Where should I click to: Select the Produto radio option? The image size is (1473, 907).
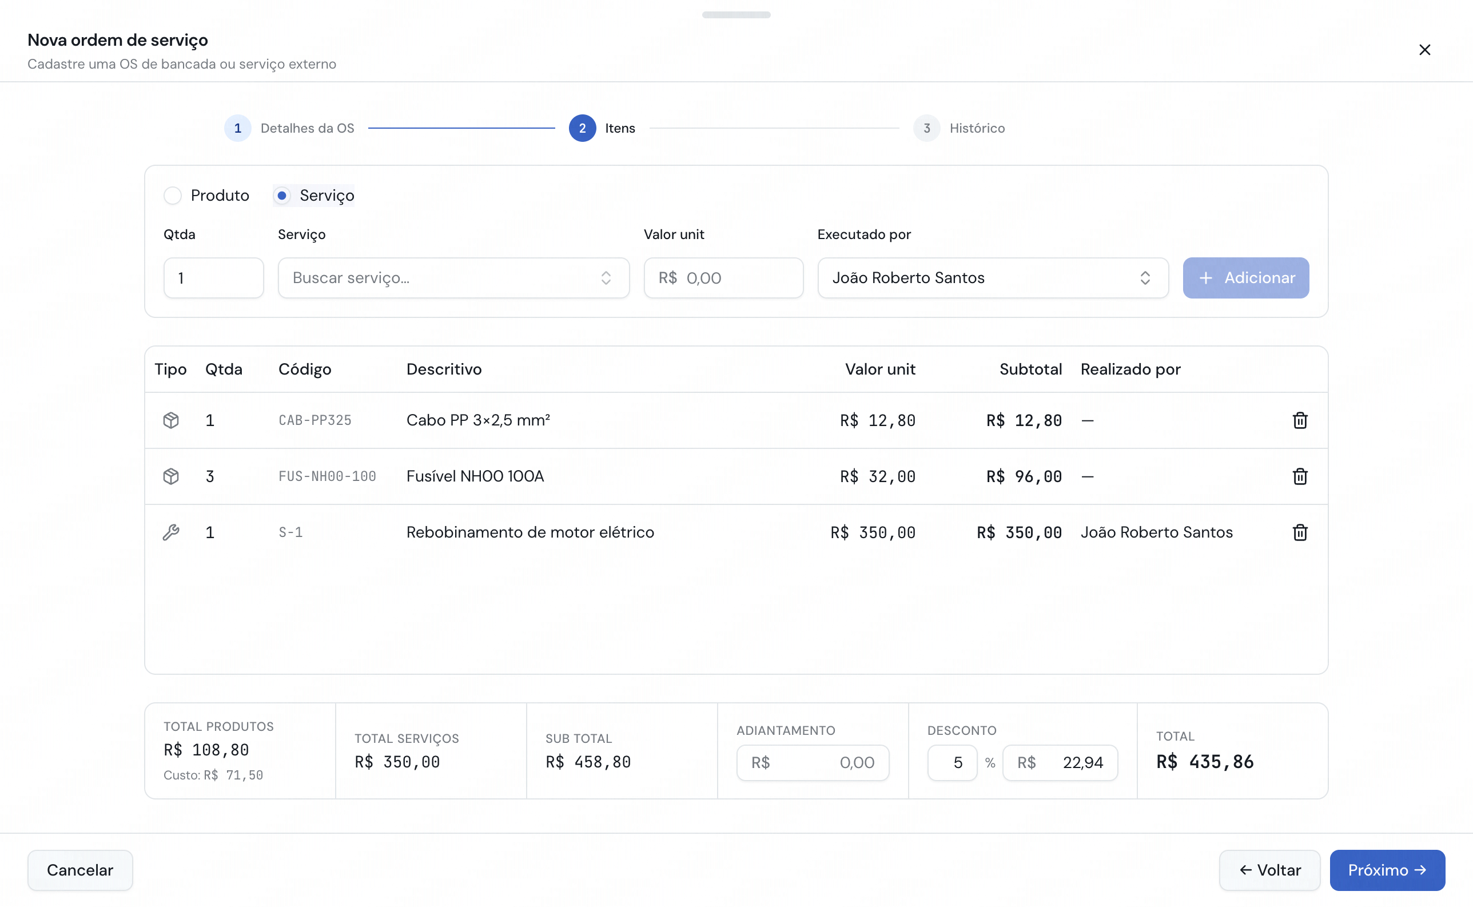click(206, 196)
